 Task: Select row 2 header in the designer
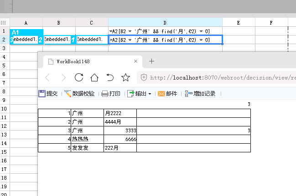pos(4,40)
